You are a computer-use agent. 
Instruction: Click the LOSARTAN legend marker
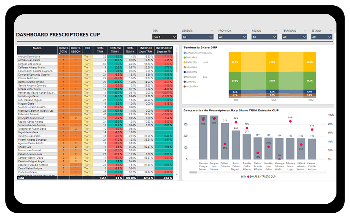click(x=184, y=72)
